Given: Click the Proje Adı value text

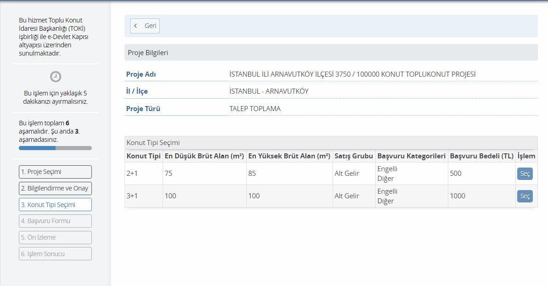Looking at the screenshot, I should [x=352, y=74].
